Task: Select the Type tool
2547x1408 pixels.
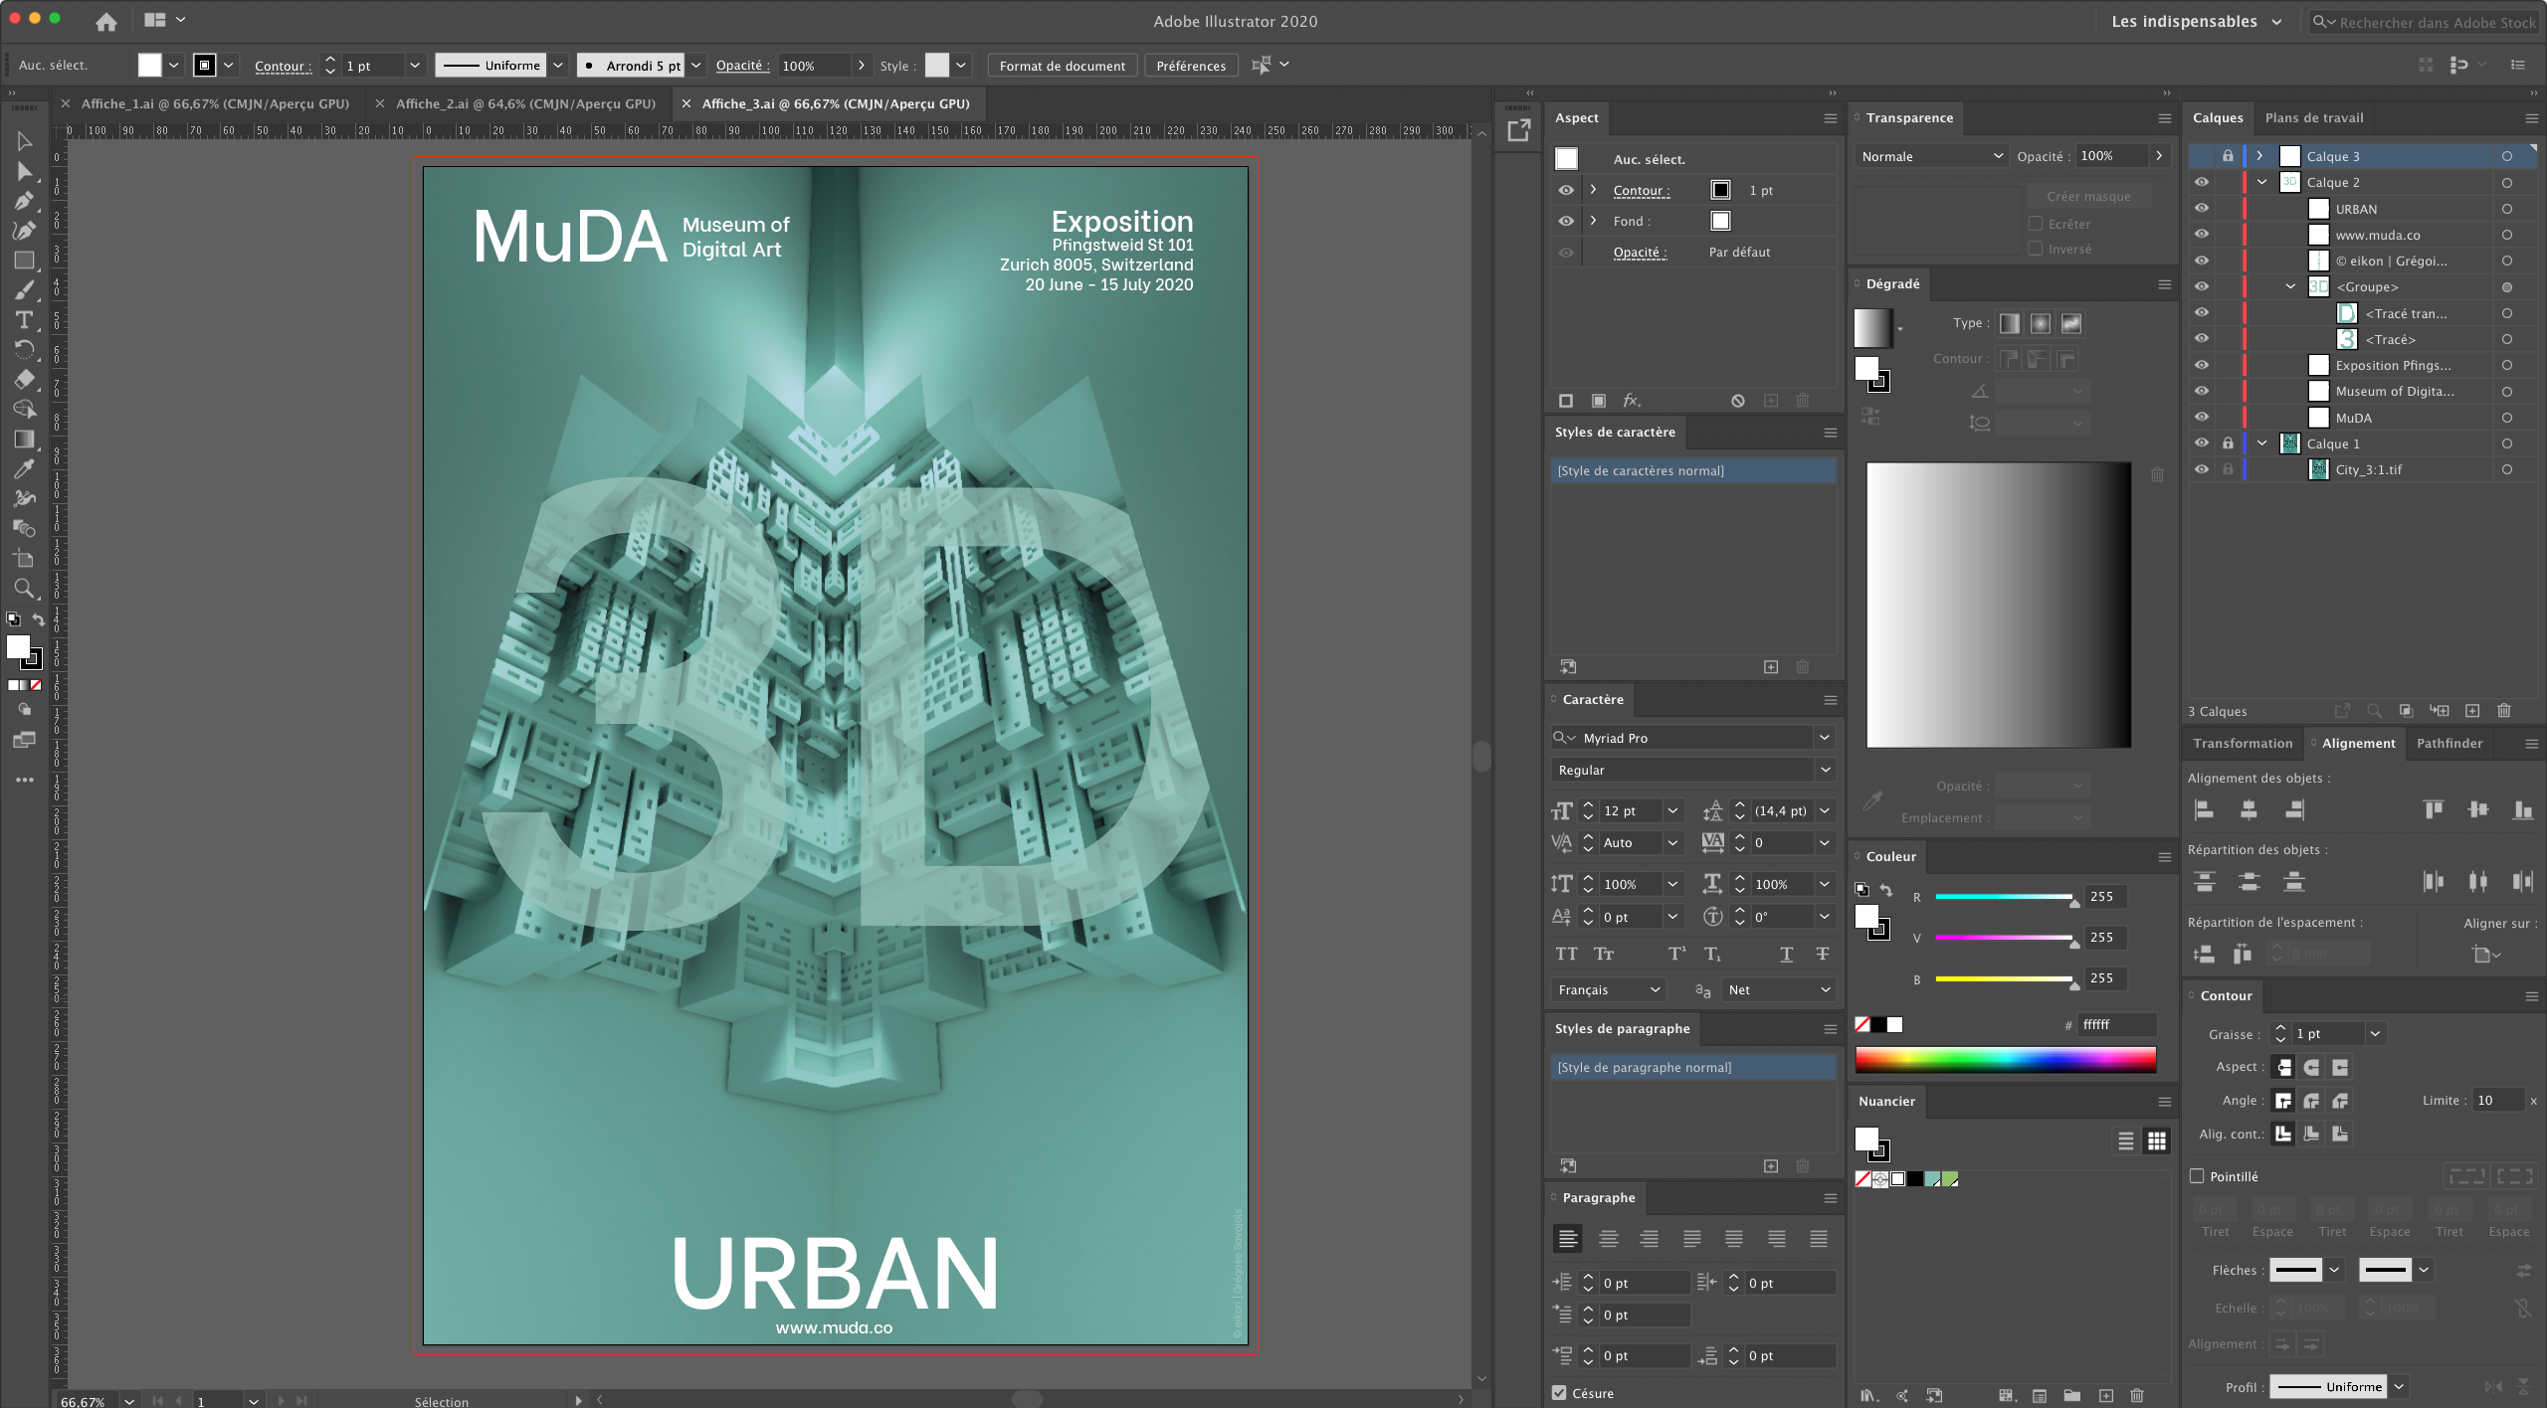Action: click(x=24, y=320)
